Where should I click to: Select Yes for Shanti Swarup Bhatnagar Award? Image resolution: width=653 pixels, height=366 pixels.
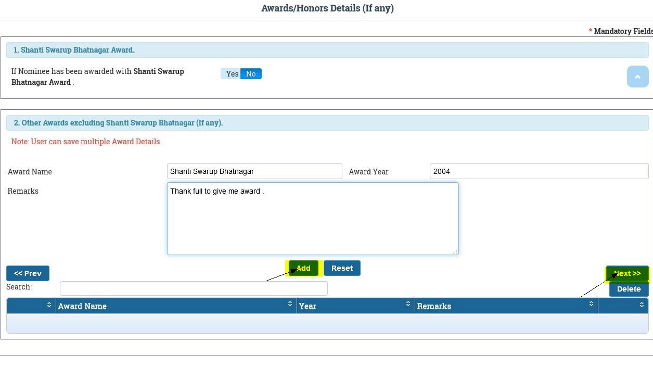point(232,74)
